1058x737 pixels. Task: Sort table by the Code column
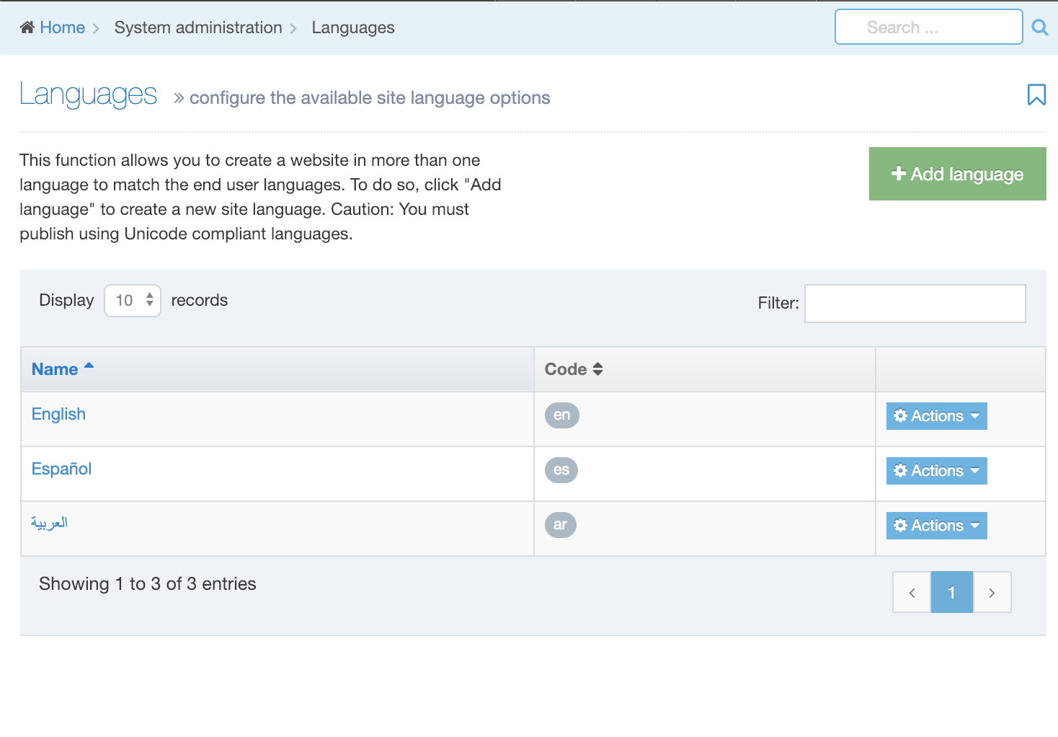(x=574, y=369)
